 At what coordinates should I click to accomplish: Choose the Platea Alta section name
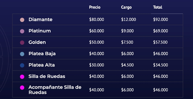(x=42, y=65)
